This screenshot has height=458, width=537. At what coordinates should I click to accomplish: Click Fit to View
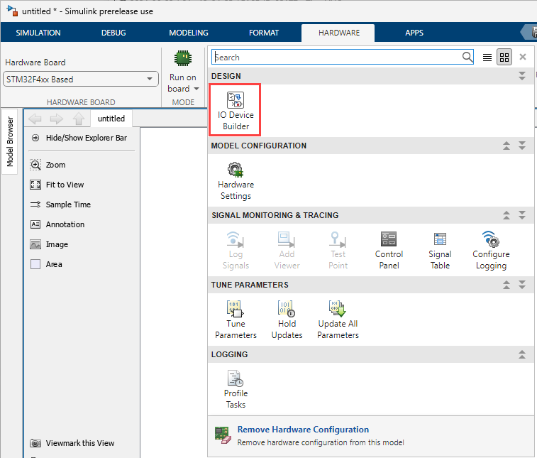coord(65,185)
